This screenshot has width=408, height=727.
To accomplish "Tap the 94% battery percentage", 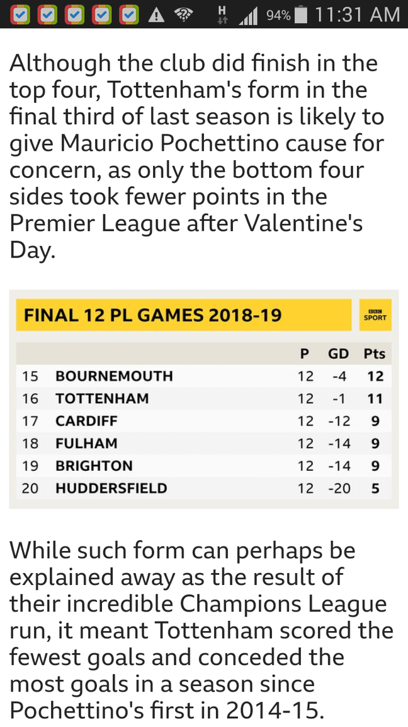I will [278, 15].
